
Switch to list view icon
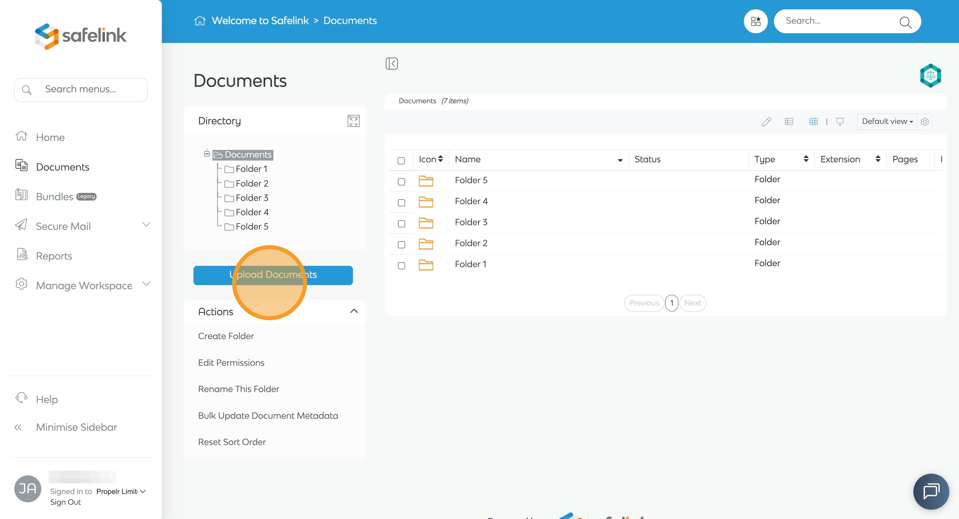(789, 121)
